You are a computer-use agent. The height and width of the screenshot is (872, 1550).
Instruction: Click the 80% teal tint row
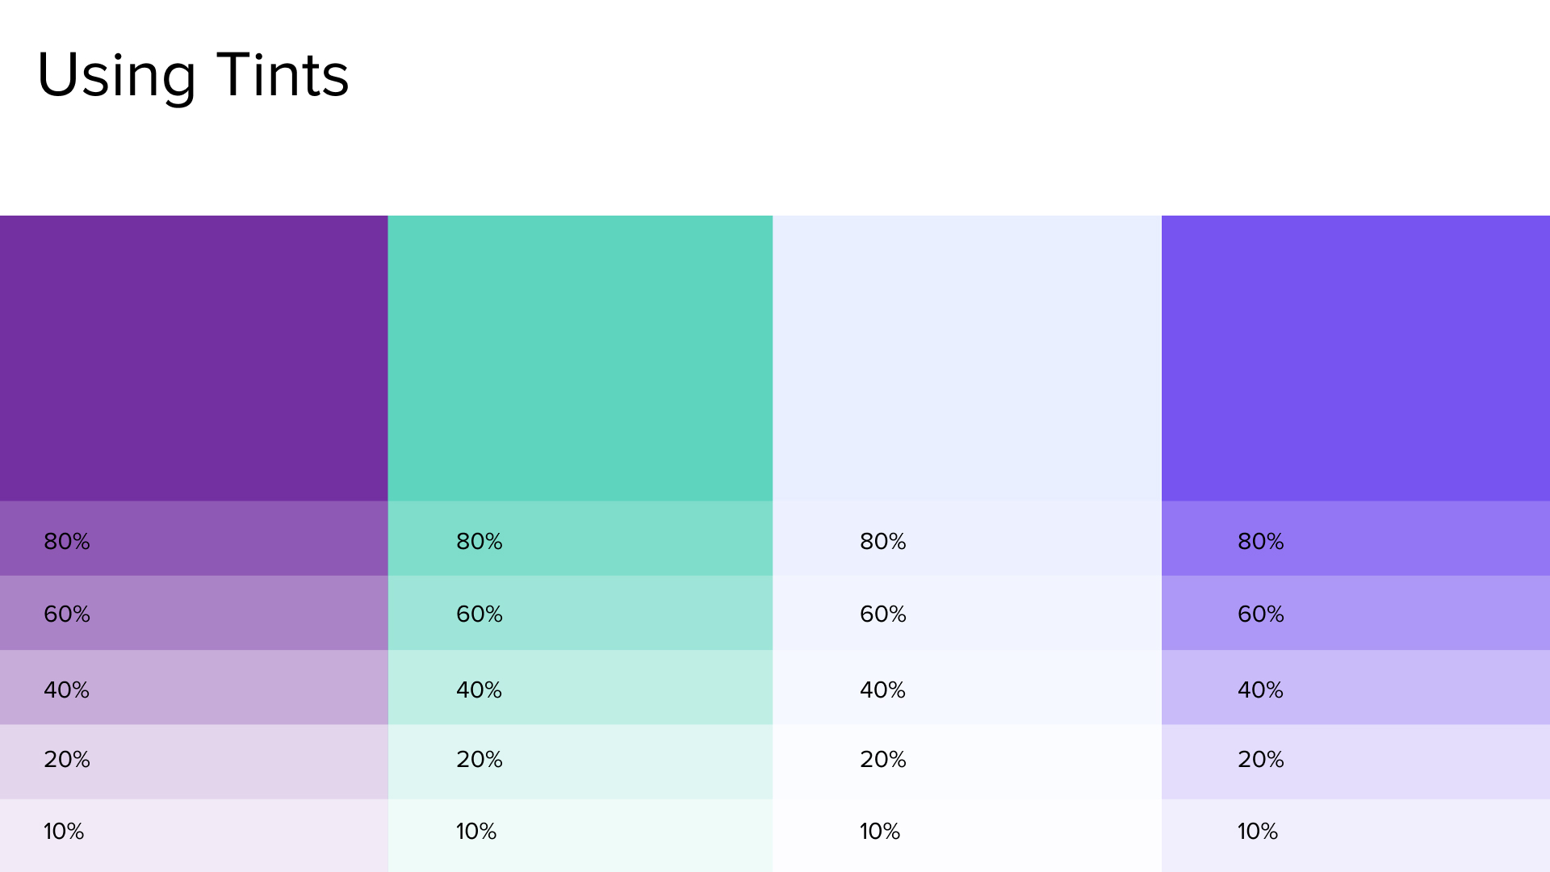click(x=580, y=539)
